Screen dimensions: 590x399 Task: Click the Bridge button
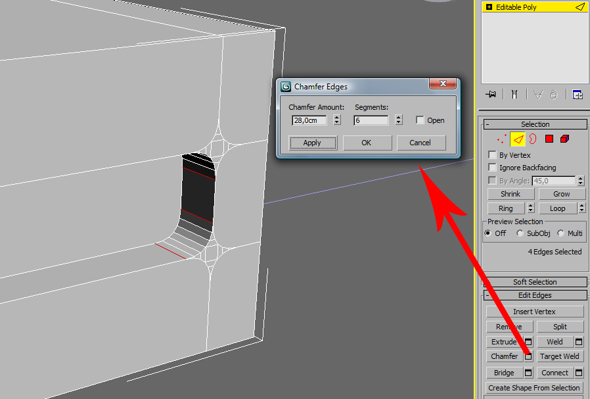coord(505,373)
